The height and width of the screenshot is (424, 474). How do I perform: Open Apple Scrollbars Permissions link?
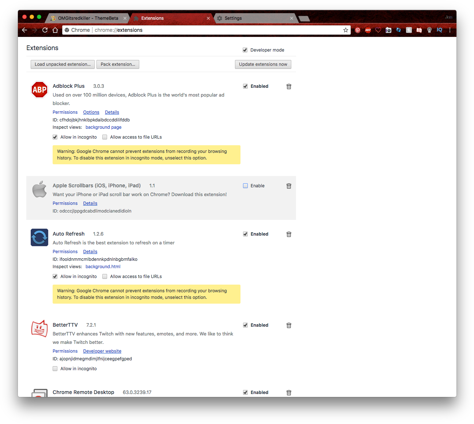coord(65,203)
